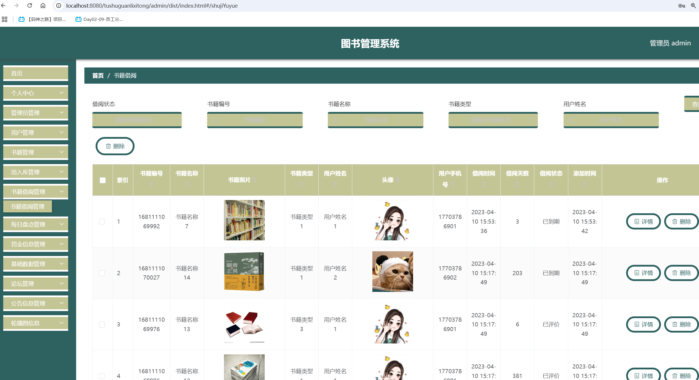This screenshot has height=380, width=699.
Task: Click into the 用户姓名 filter input
Action: [x=611, y=120]
